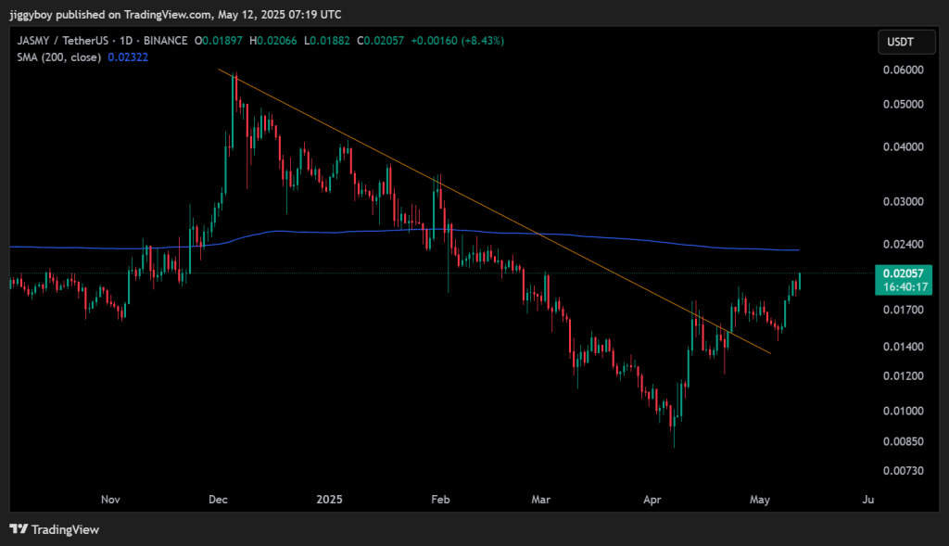The width and height of the screenshot is (949, 546).
Task: Click the May time axis label
Action: tap(760, 500)
